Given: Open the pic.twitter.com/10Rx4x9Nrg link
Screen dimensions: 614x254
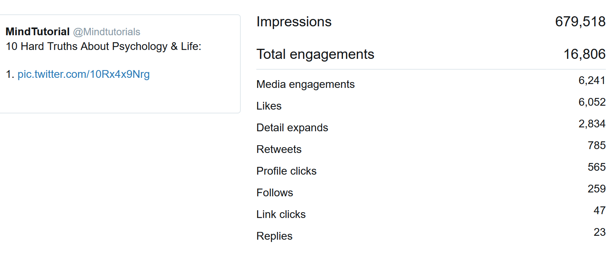Looking at the screenshot, I should [83, 74].
